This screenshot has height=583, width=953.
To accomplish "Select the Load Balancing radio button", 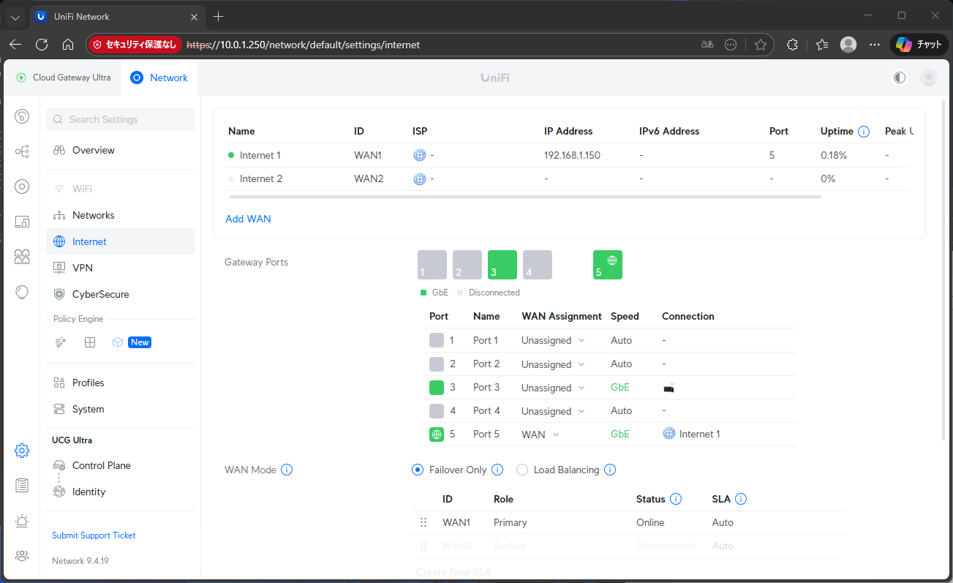I will click(522, 470).
